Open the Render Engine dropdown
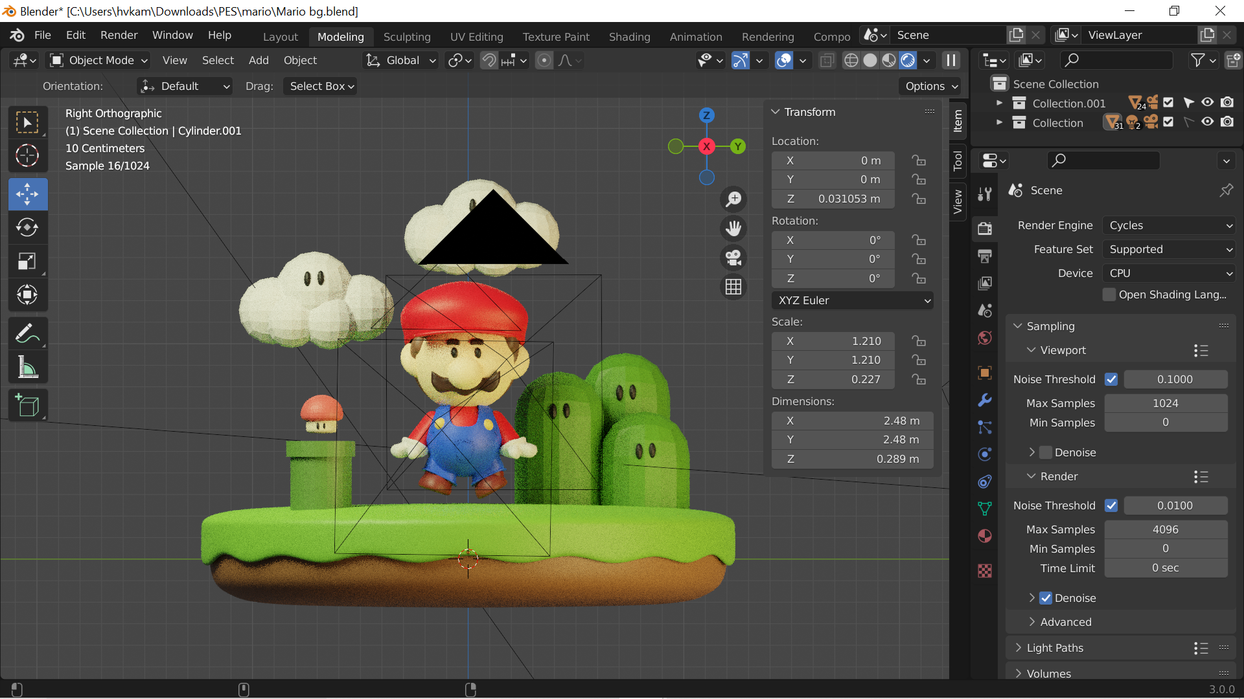 tap(1169, 225)
